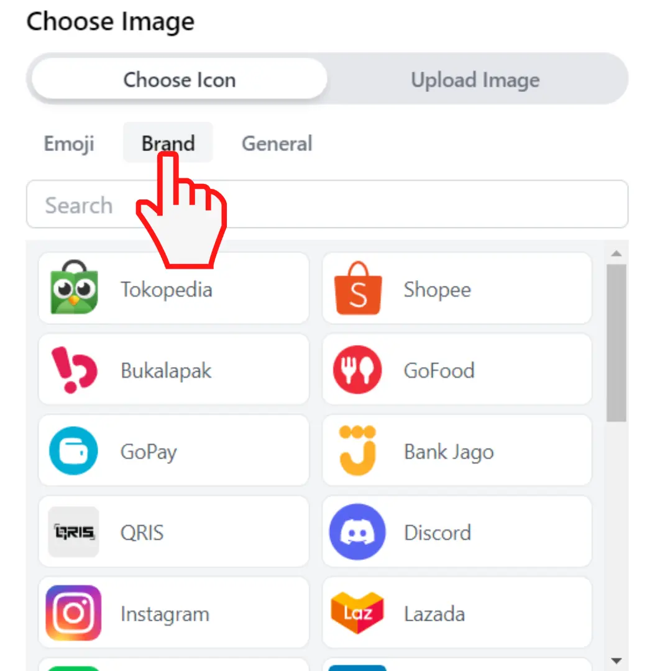Pick the Discord logo icon
The width and height of the screenshot is (655, 671).
click(357, 532)
